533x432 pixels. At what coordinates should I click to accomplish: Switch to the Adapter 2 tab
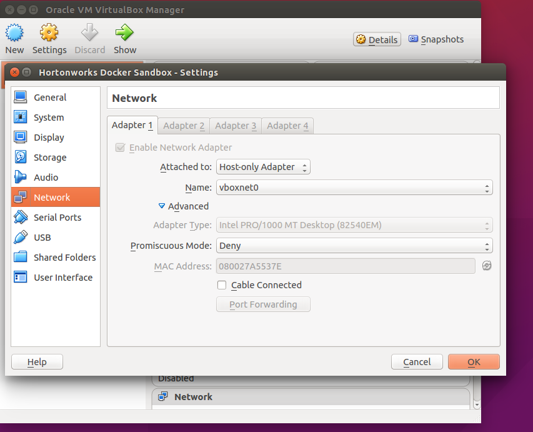pyautogui.click(x=184, y=126)
